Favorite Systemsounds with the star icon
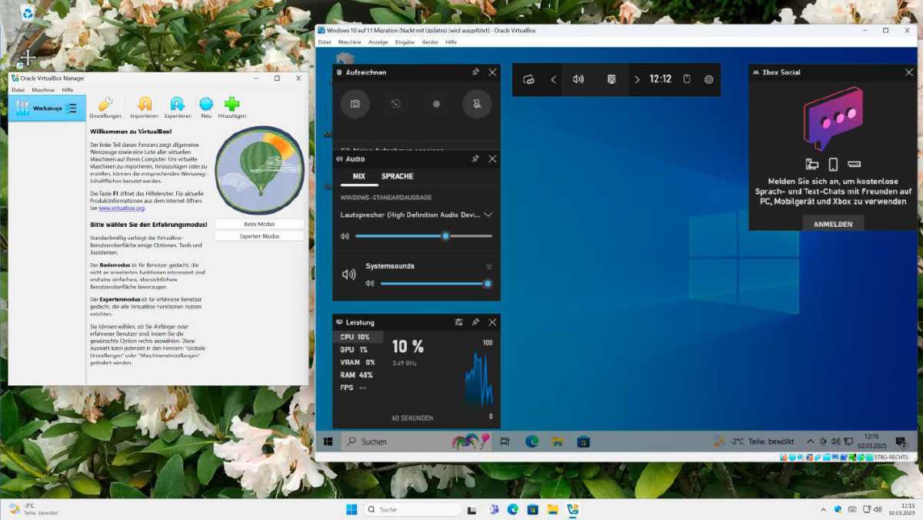 pyautogui.click(x=488, y=266)
